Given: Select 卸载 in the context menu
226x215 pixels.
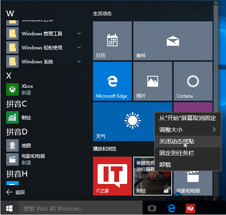Looking at the screenshot, I should coord(188,164).
